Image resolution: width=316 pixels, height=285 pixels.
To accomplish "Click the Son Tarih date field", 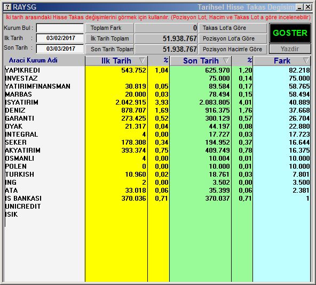I will point(60,49).
